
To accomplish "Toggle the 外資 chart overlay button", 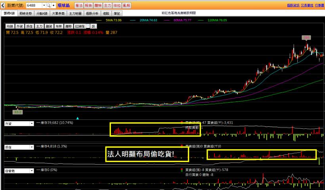I will 20,26.
